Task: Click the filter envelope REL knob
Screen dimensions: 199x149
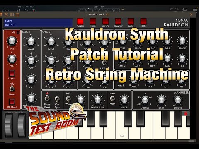Action: point(182,59)
